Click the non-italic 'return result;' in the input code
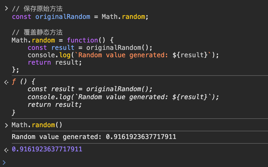268x167 pixels. (54, 63)
